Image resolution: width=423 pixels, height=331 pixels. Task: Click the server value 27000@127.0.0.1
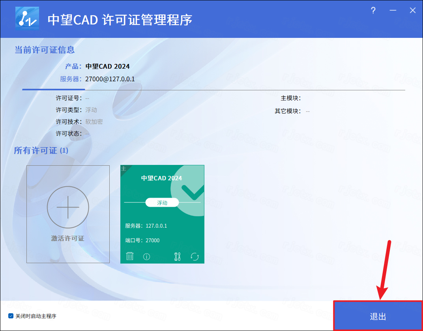click(x=110, y=79)
